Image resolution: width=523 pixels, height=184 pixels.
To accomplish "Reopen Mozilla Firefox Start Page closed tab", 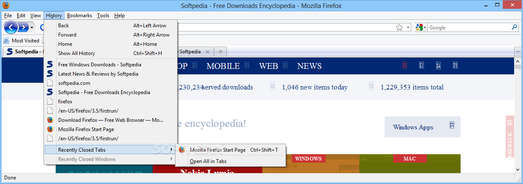I will click(x=230, y=150).
